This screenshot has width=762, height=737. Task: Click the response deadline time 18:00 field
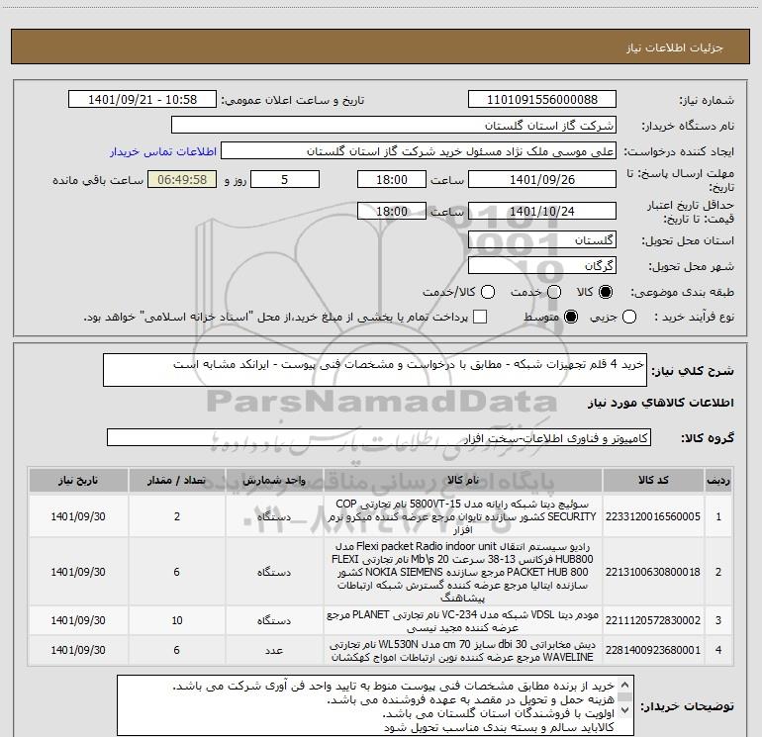(x=392, y=179)
